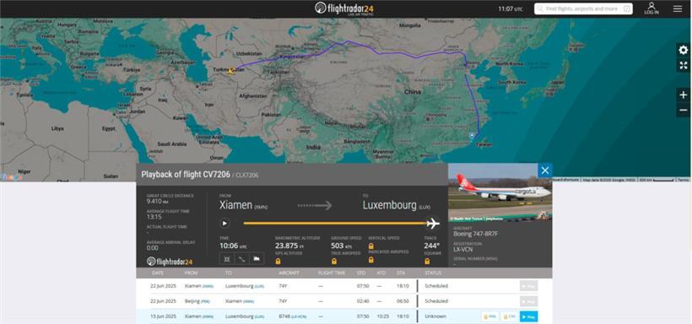Close the flight playback panel

545,170
